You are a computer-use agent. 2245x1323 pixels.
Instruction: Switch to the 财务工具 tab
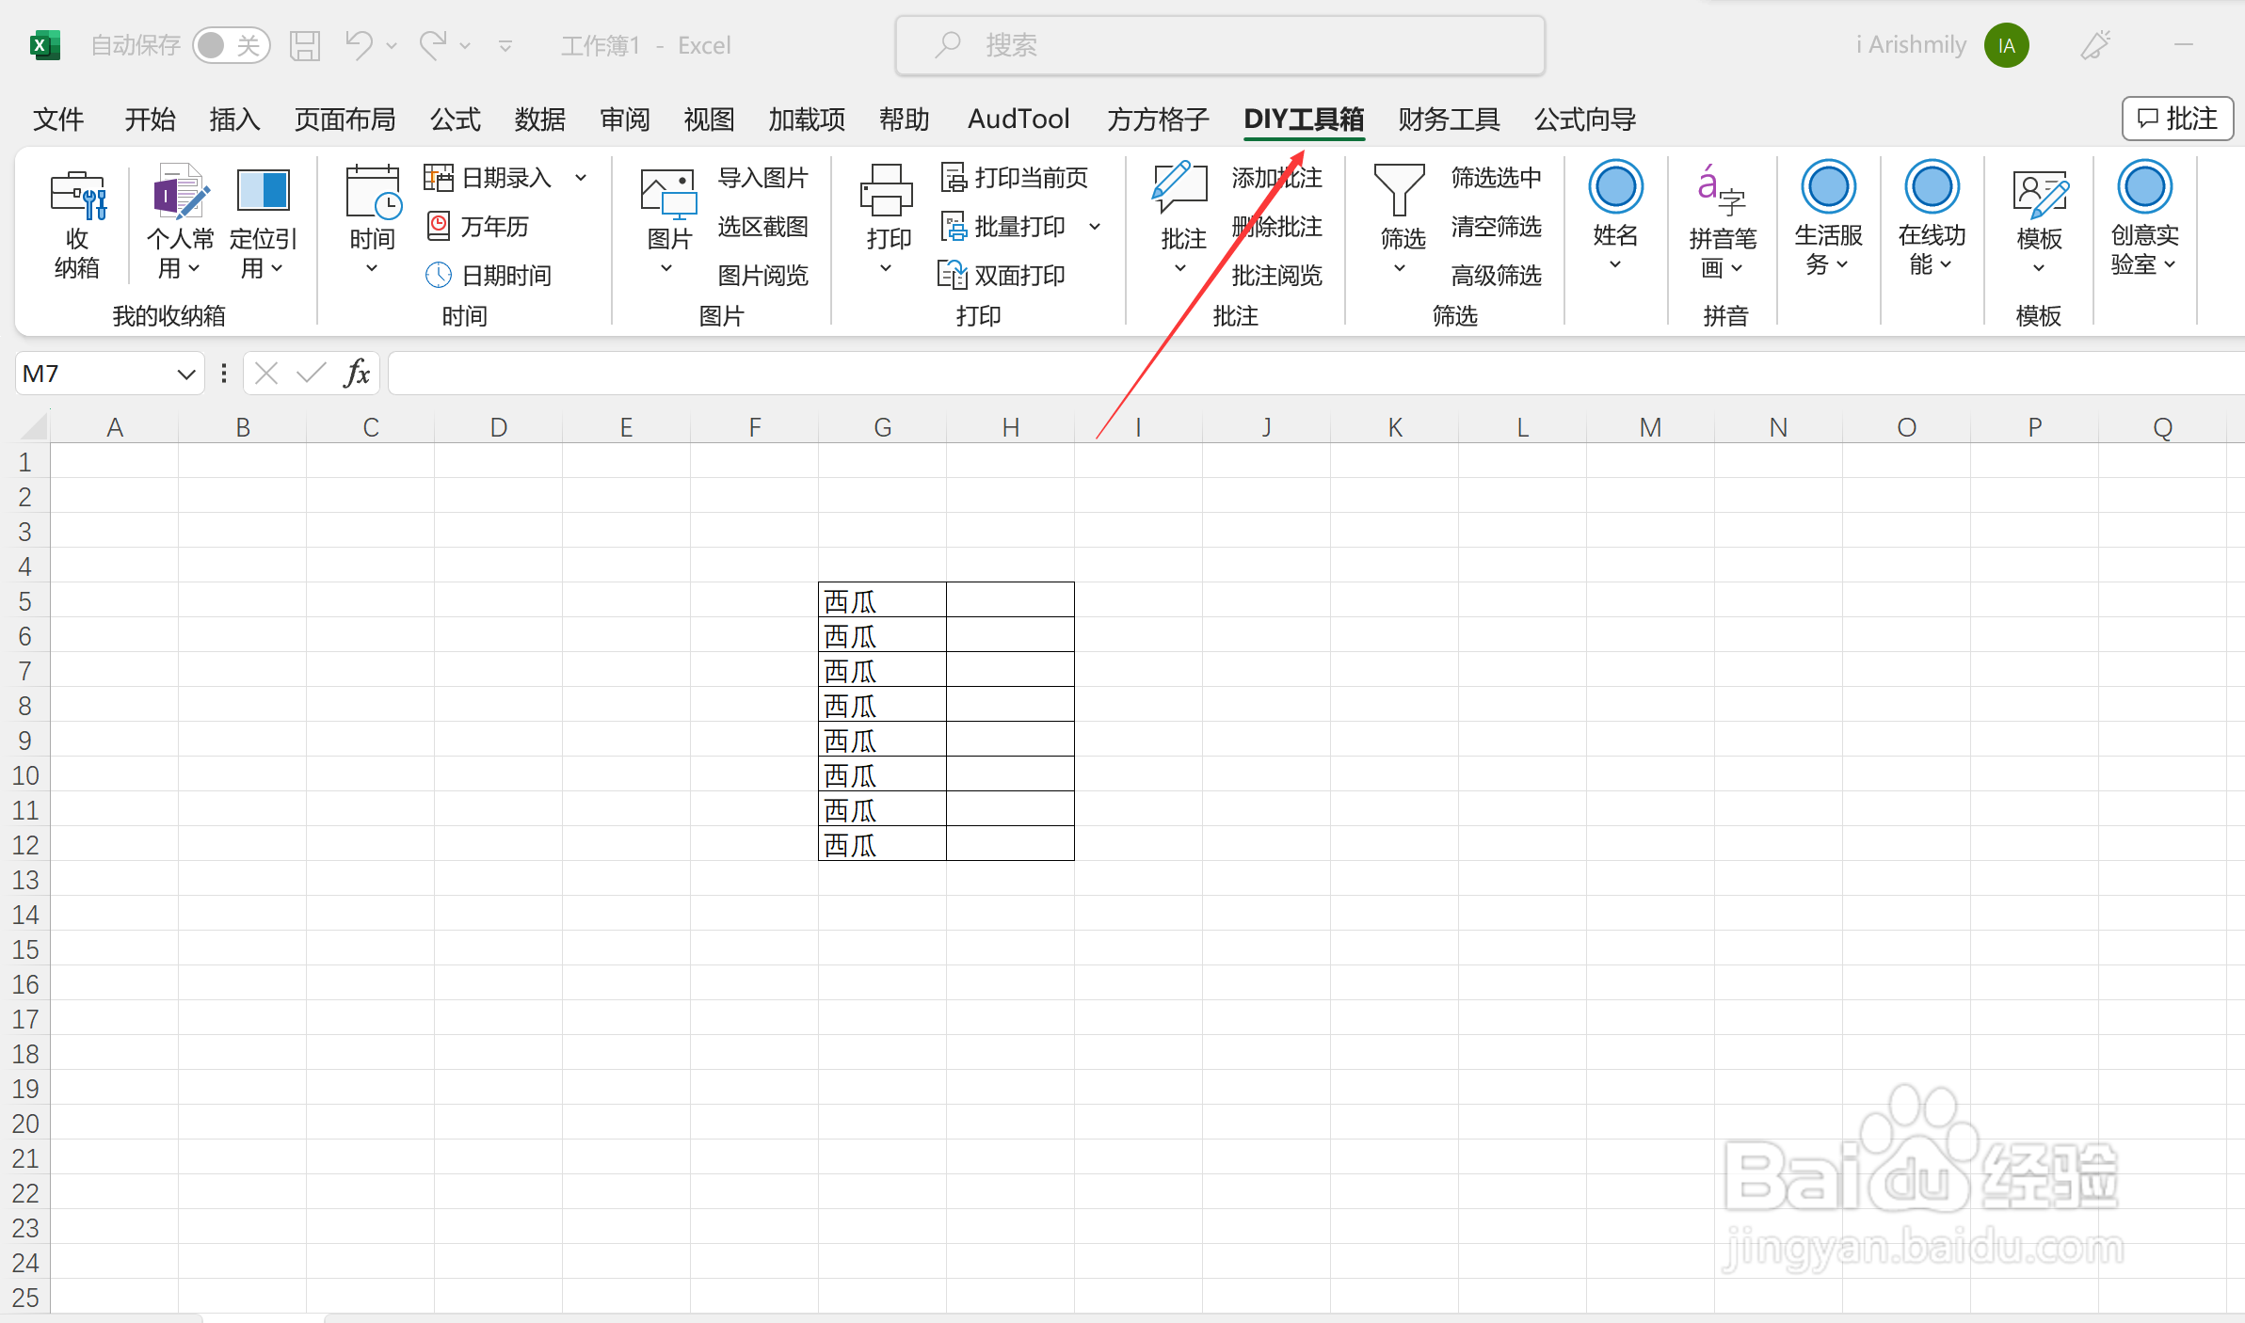coord(1449,120)
